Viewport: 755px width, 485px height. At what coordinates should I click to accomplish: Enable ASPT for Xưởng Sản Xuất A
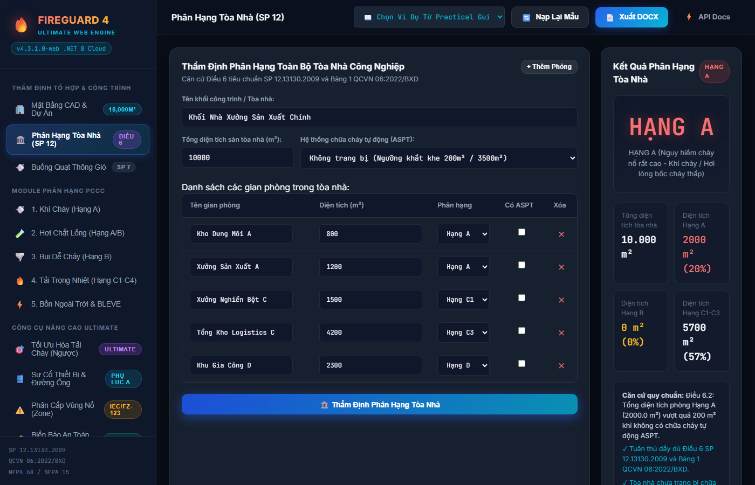tap(521, 265)
